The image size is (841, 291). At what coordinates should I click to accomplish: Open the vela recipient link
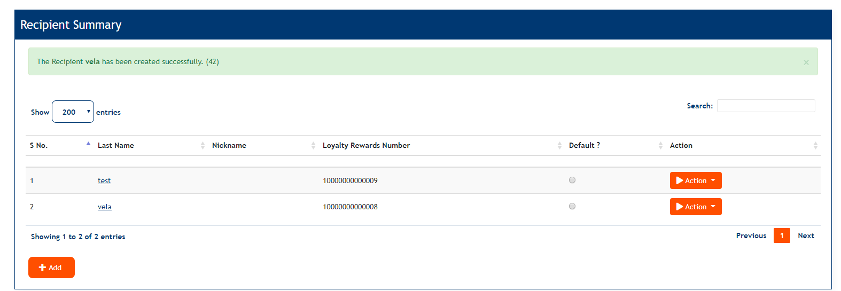click(x=105, y=207)
